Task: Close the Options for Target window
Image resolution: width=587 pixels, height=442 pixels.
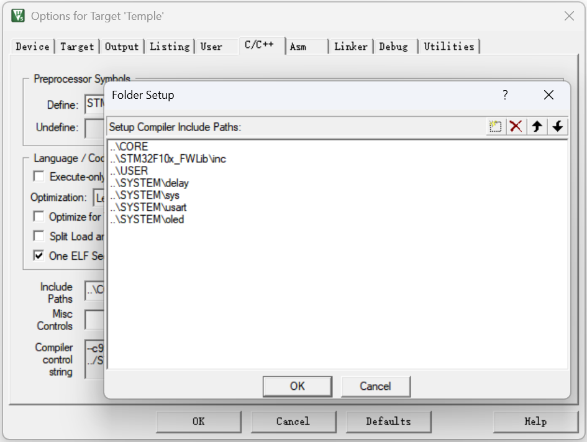Action: click(569, 16)
